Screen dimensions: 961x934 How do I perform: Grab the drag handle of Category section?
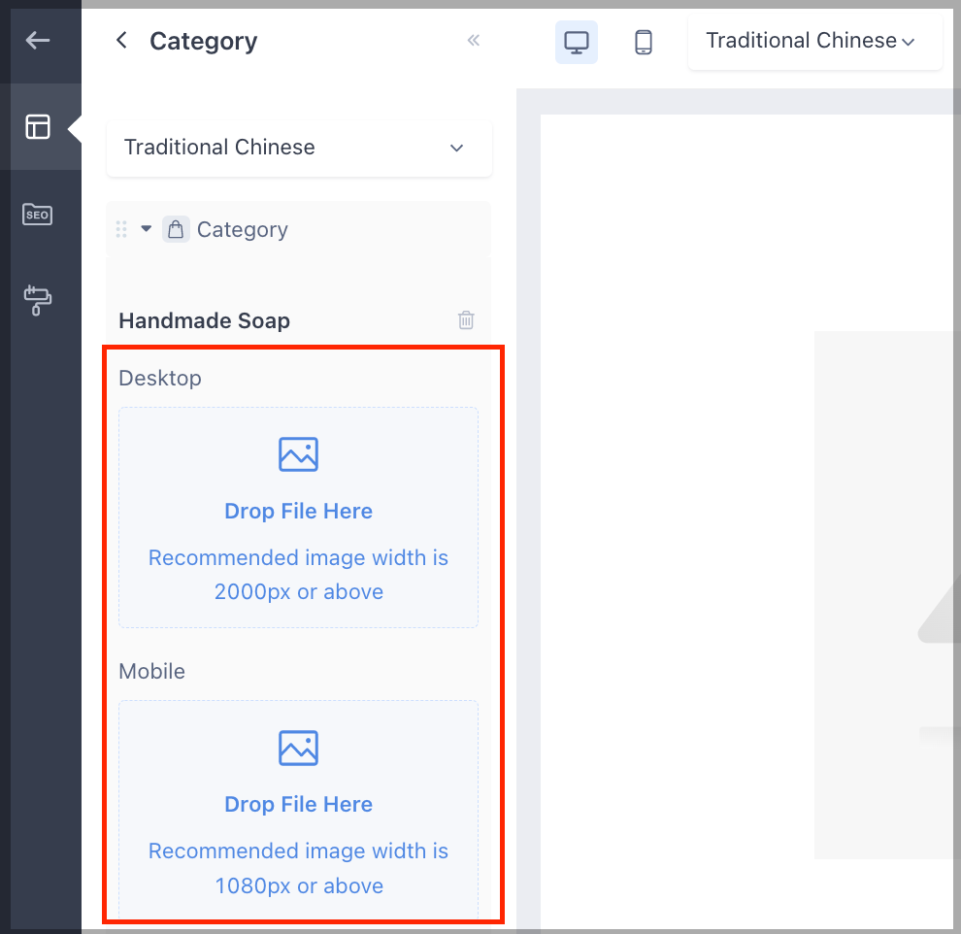pos(121,229)
